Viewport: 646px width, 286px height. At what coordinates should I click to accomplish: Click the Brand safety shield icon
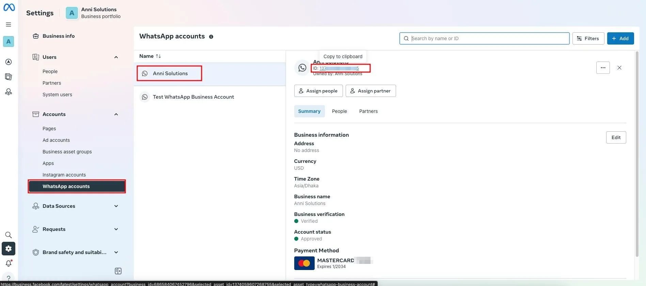(x=36, y=252)
